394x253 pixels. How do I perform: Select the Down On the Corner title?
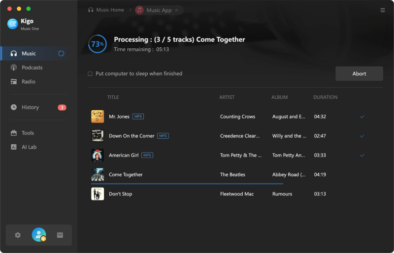[131, 136]
